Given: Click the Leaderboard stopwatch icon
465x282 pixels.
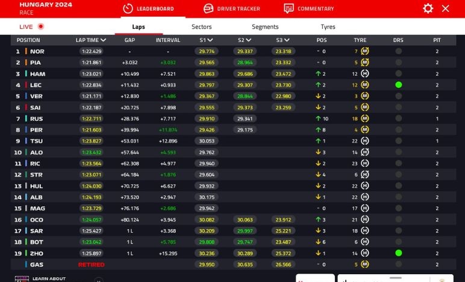Looking at the screenshot, I should pyautogui.click(x=128, y=8).
